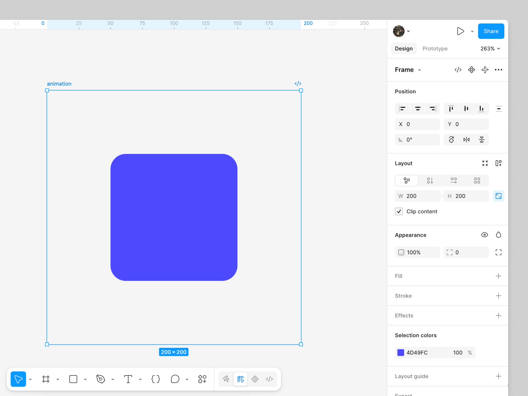Expand Move tool options chevron
This screenshot has height=396, width=528.
(30, 379)
